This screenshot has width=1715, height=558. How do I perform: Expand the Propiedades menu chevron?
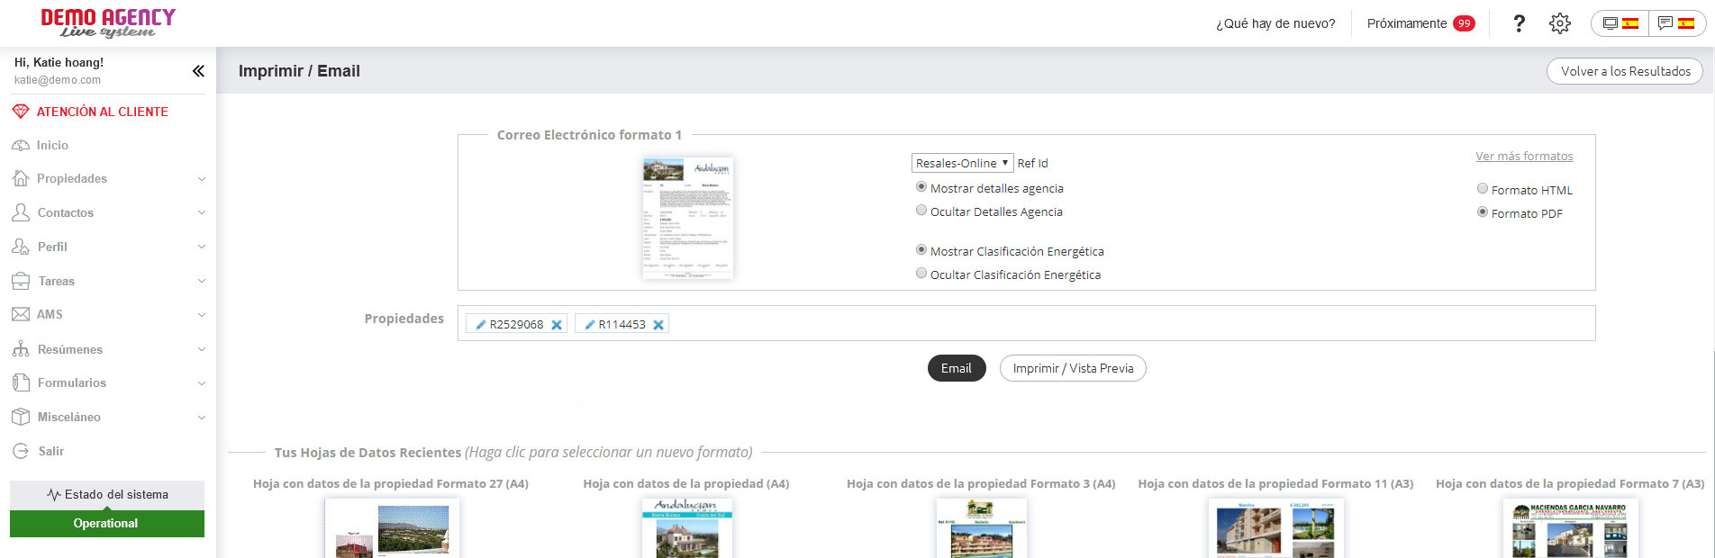tap(202, 179)
